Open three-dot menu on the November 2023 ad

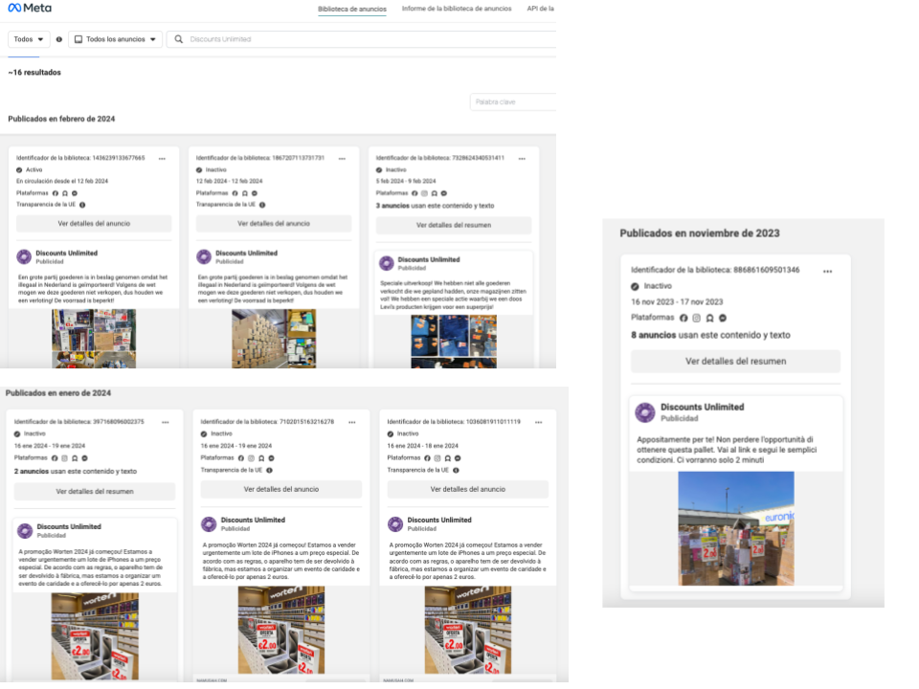point(828,271)
